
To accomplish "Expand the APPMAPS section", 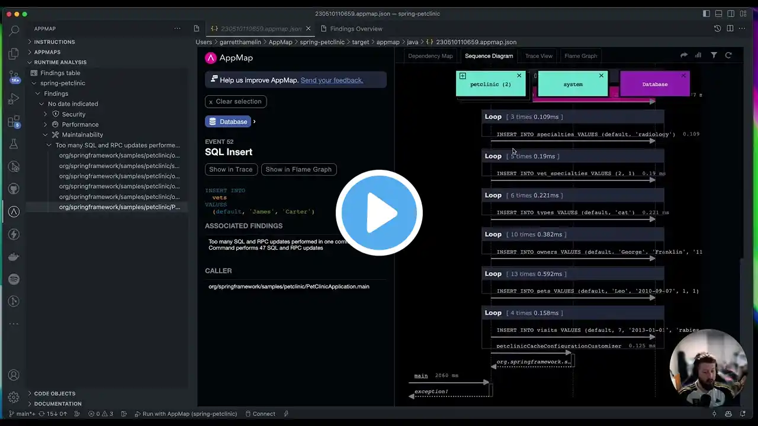I will 47,52.
